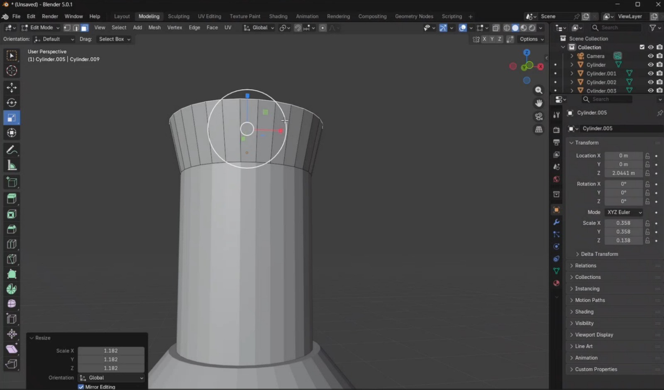Open the Mesh menu in the header
Viewport: 664px width, 390px height.
[154, 27]
